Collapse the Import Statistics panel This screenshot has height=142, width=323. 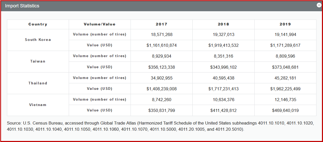tap(318, 5)
